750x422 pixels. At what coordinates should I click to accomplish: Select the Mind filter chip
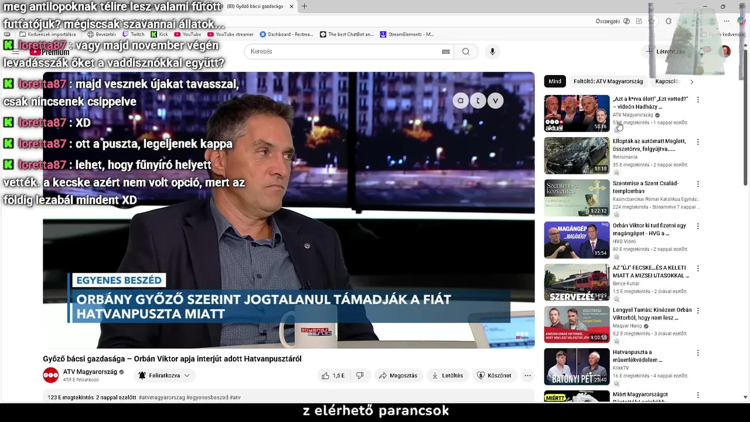pyautogui.click(x=555, y=81)
